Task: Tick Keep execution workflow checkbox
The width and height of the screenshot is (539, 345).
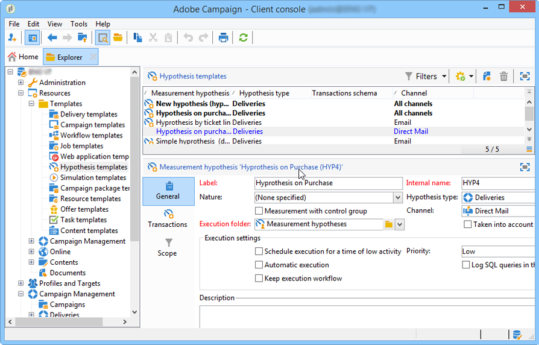Action: click(x=259, y=278)
